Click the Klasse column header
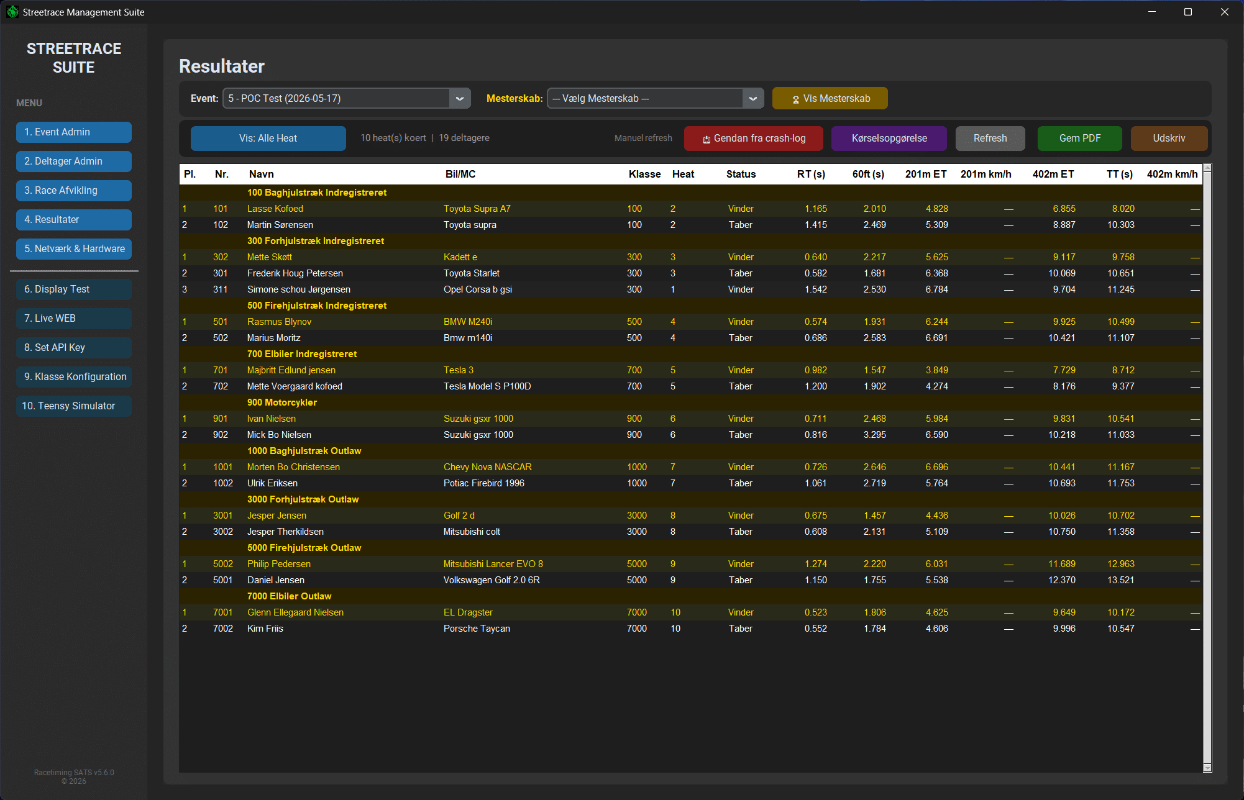 pos(644,174)
